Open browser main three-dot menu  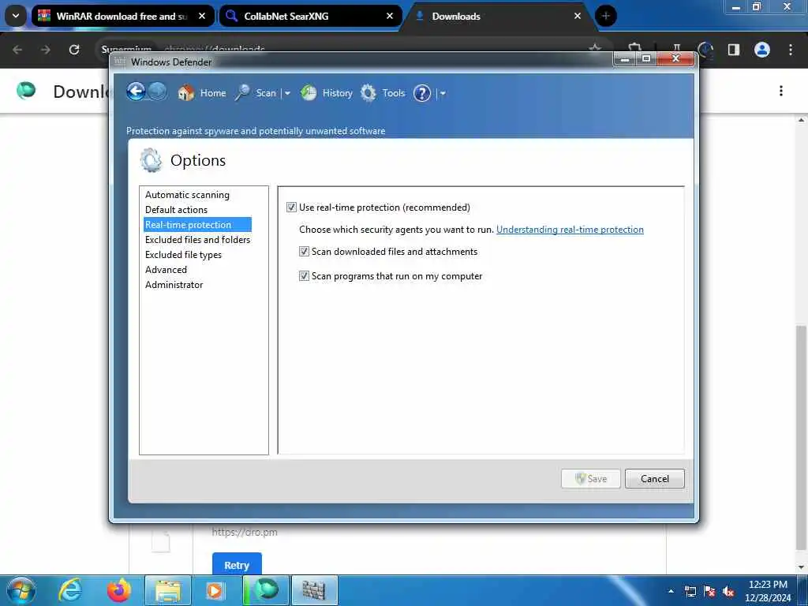(790, 50)
